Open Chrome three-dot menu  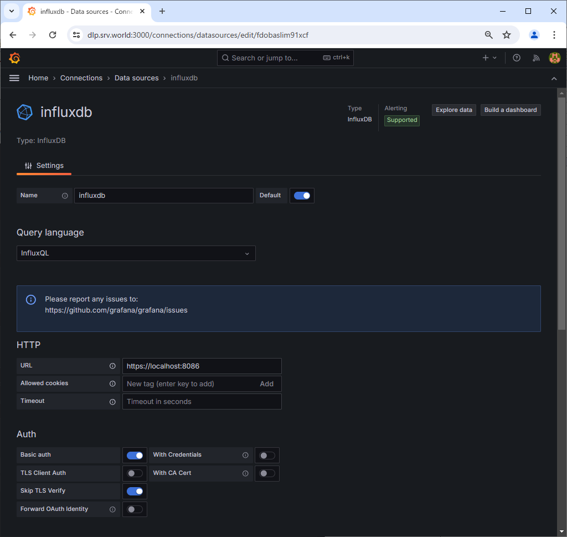pyautogui.click(x=554, y=35)
